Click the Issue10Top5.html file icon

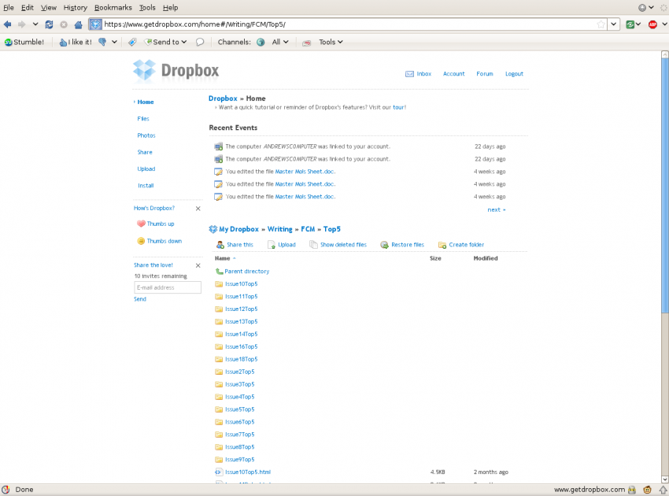point(219,472)
